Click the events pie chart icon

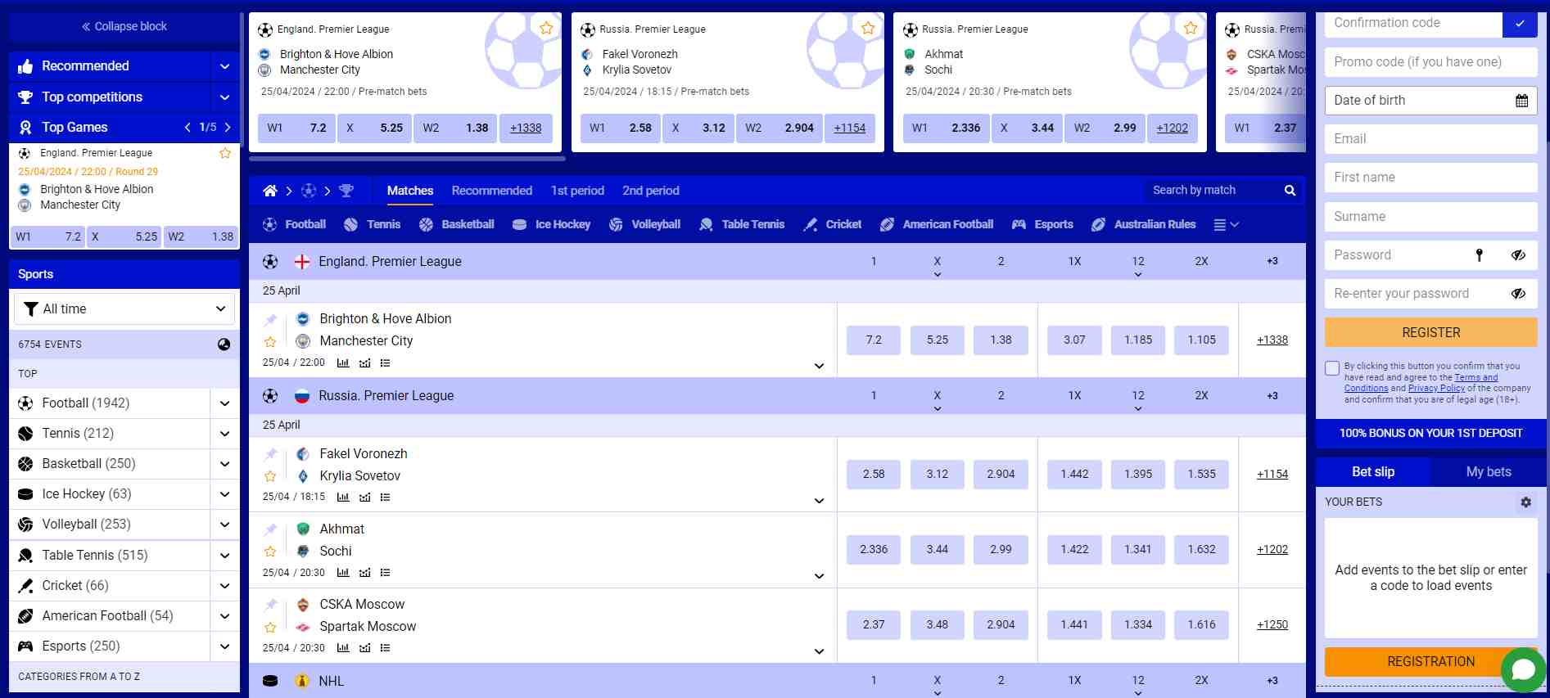224,344
